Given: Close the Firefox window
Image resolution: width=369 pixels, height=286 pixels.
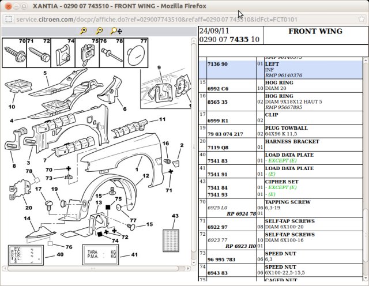Looking at the screenshot, I should (x=8, y=6).
